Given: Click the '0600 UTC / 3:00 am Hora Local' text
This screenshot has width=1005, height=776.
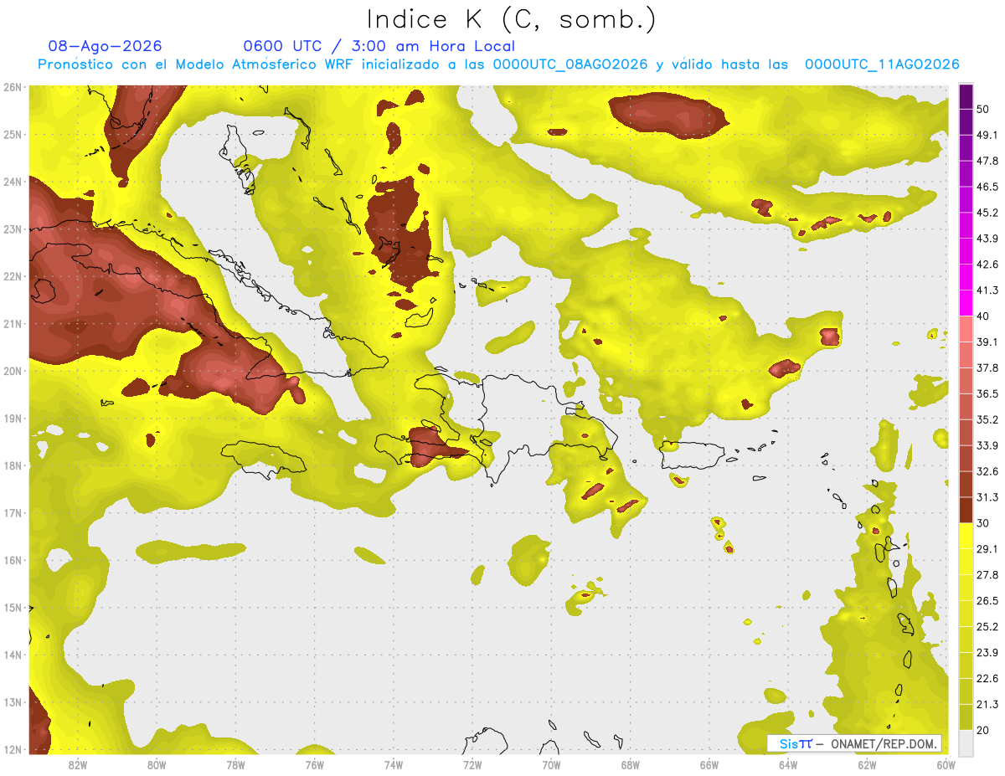Looking at the screenshot, I should [379, 46].
